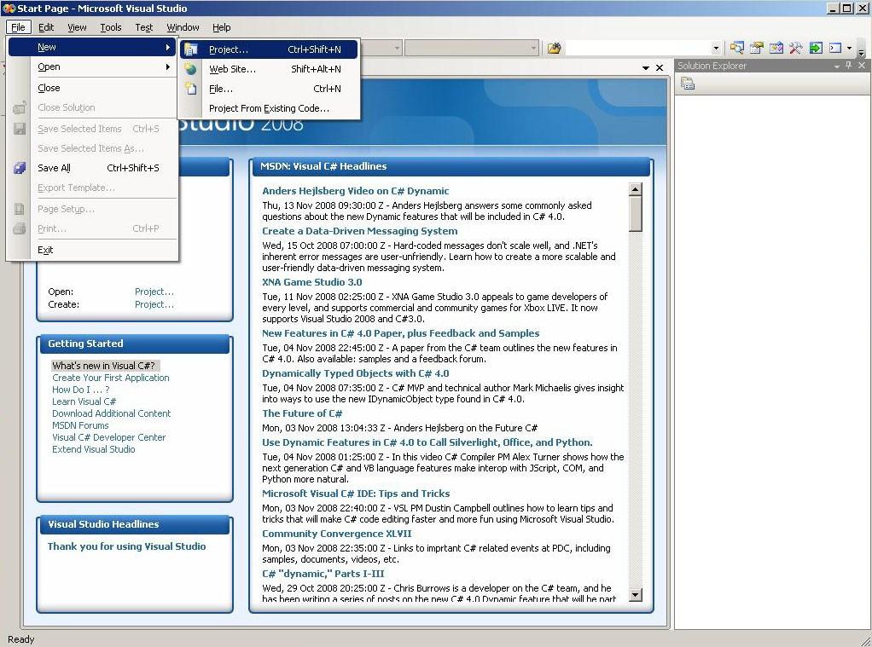Click the Find in Files toolbar icon
872x647 pixels.
tap(554, 49)
